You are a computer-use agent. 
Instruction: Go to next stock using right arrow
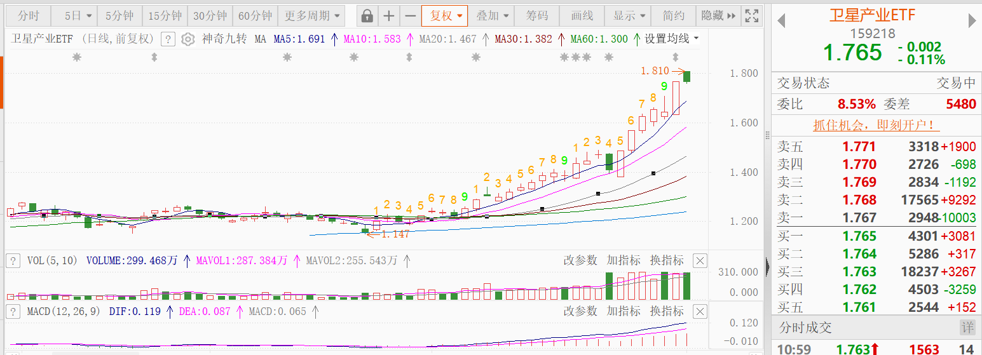(x=972, y=21)
